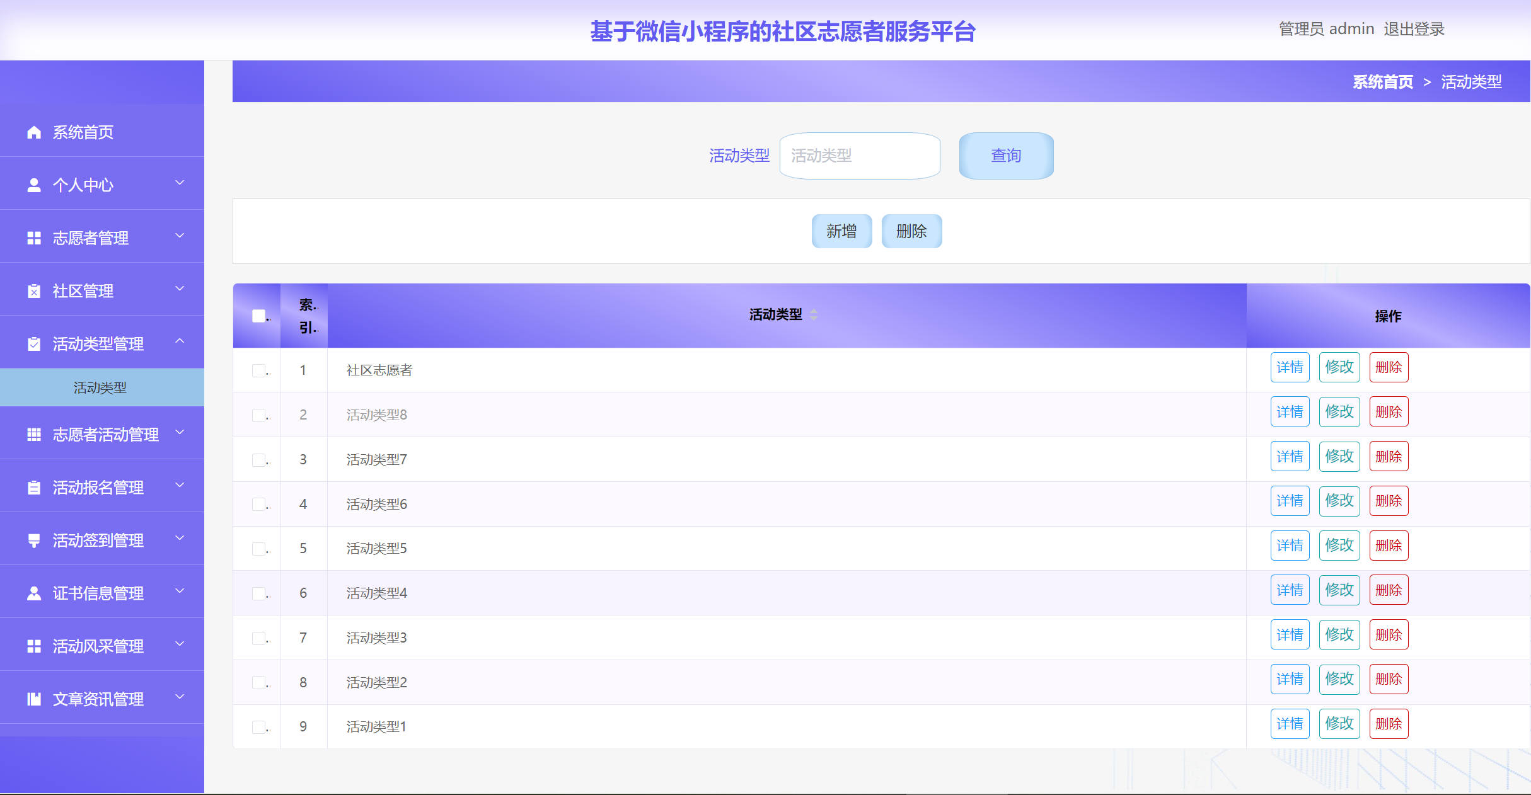Click the 系统首页 home icon in sidebar
The image size is (1531, 795).
coord(33,132)
